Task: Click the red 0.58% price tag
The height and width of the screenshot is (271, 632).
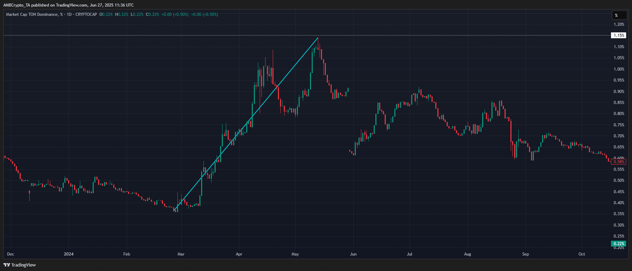Action: coord(619,162)
